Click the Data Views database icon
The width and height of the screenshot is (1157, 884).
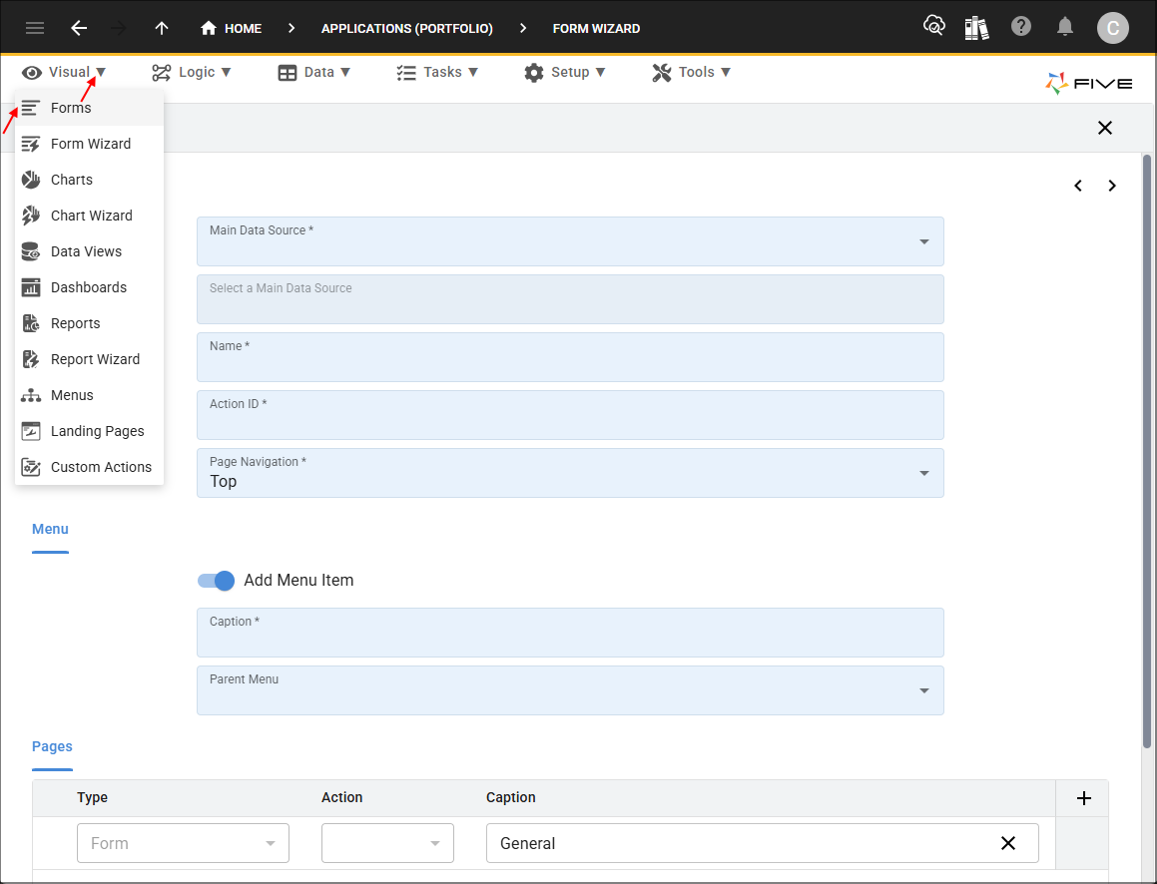[x=30, y=251]
